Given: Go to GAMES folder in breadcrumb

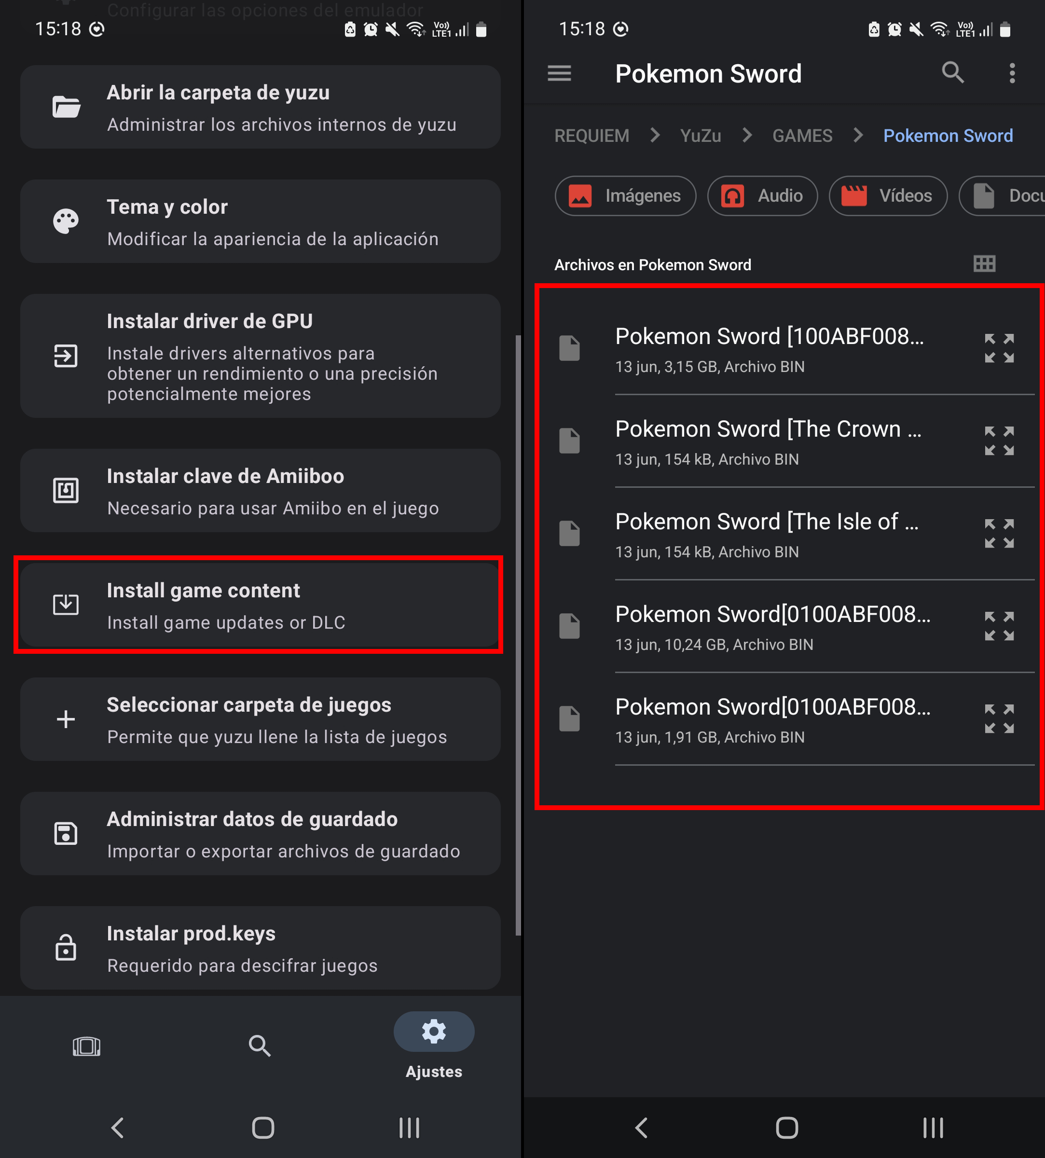Looking at the screenshot, I should [x=802, y=136].
